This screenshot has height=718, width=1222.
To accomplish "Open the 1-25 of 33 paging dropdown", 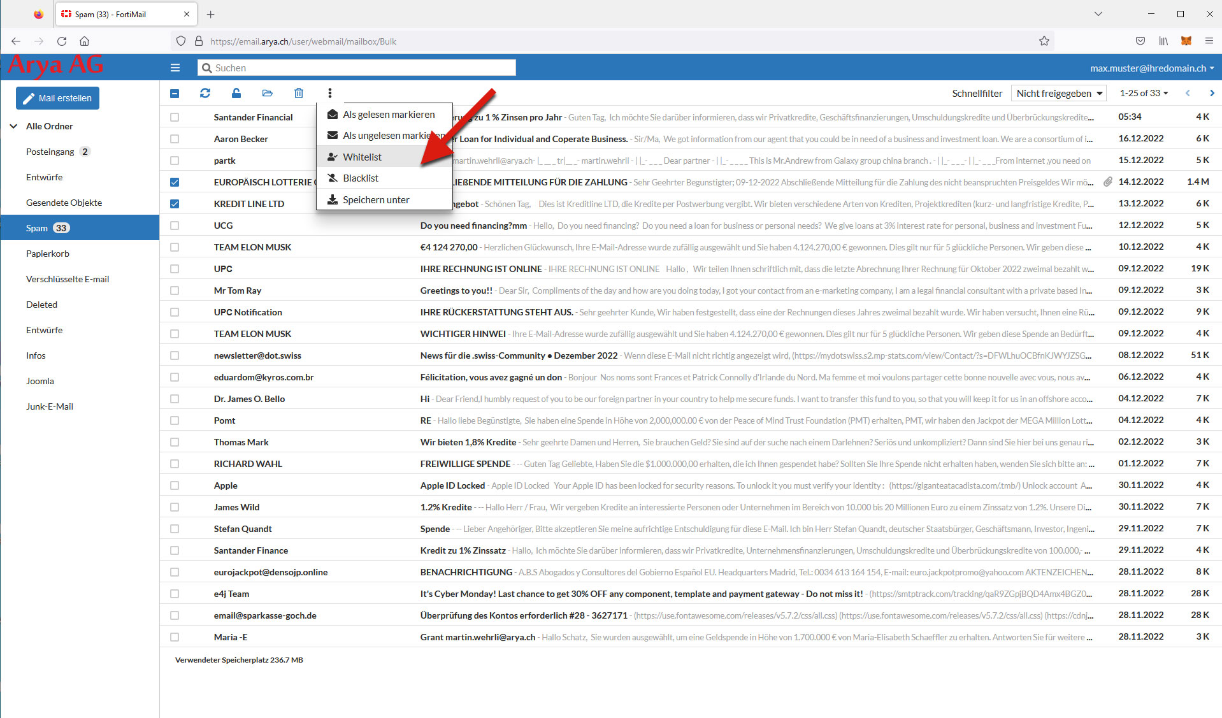I will (x=1144, y=93).
